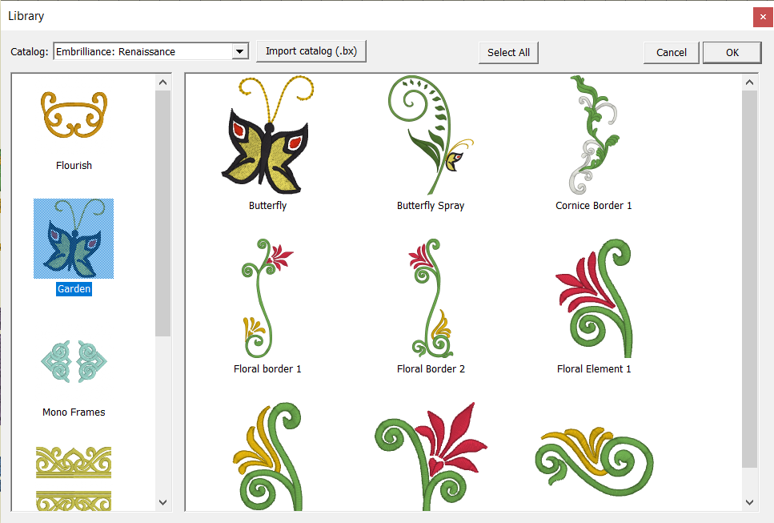The height and width of the screenshot is (523, 774).
Task: Select the gold borders category at bottom
Action: pos(74,477)
